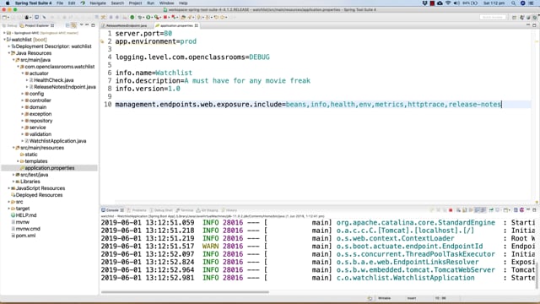Switch to the History tab
Image resolution: width=540 pixels, height=304 pixels.
point(230,210)
